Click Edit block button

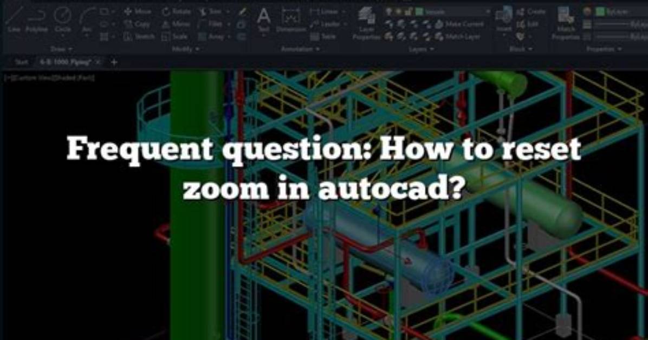pos(528,24)
